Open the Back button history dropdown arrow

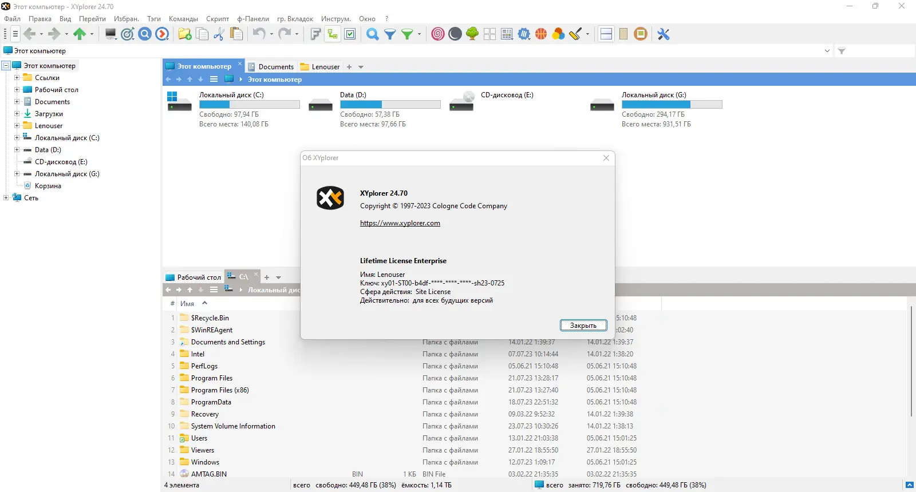41,34
